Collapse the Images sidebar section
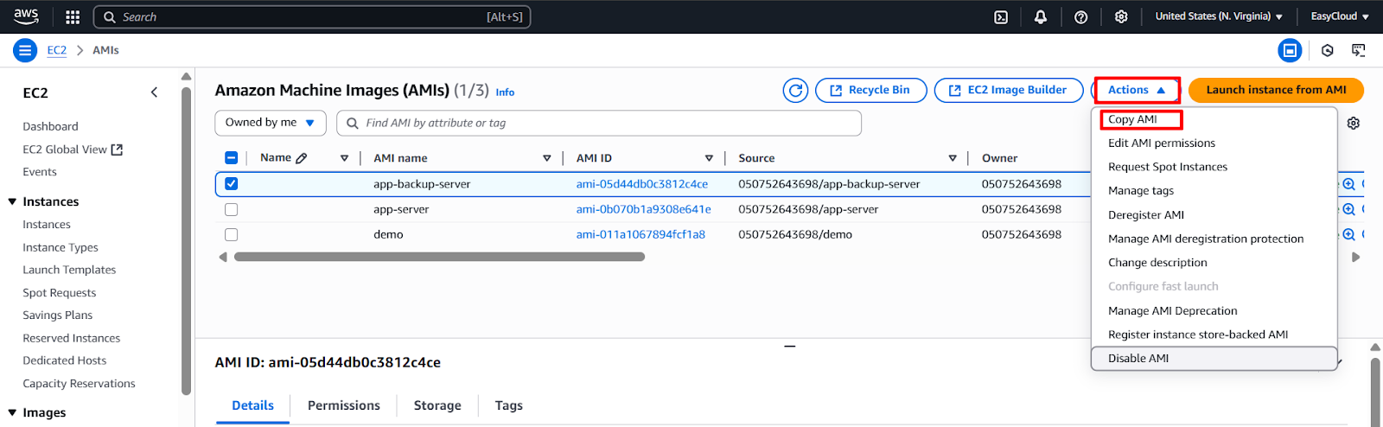 tap(12, 412)
